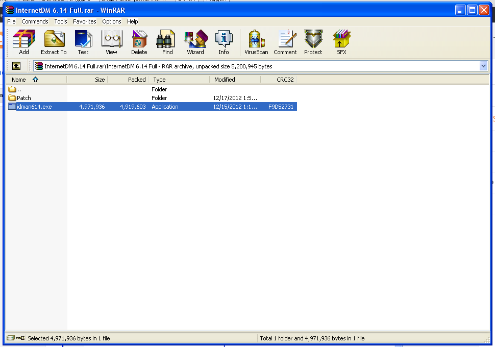Image resolution: width=495 pixels, height=347 pixels.
Task: Sort by Type column header
Action: pos(179,80)
